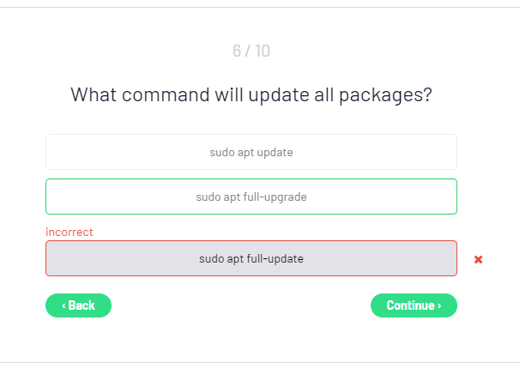The width and height of the screenshot is (520, 375).
Task: Choose the first answer option in the list
Action: click(x=251, y=152)
